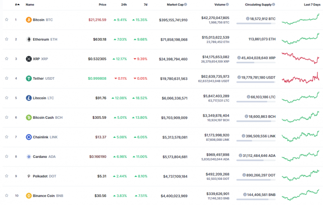323x205 pixels.
Task: Star Bitcoin to add to watchlist
Action: (7, 20)
